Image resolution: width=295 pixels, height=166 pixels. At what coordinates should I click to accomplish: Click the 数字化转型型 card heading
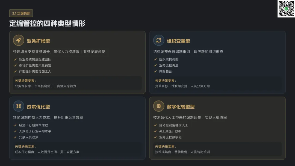[181, 107]
